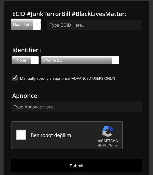Click the chevron on iPhone 2G selector
This screenshot has width=153, height=175.
coord(115,60)
